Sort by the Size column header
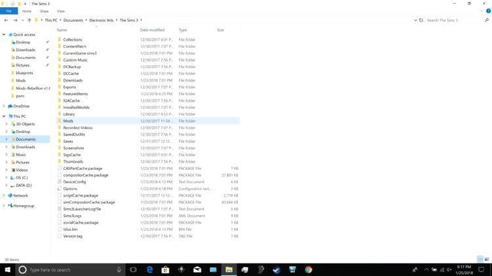 220,30
